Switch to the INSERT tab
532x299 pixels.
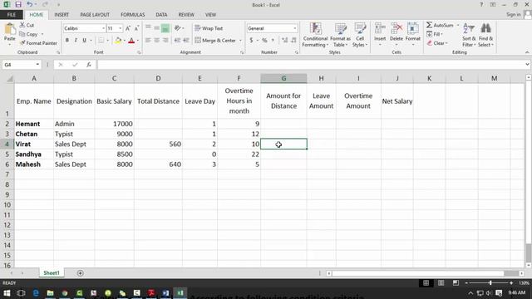pyautogui.click(x=62, y=15)
